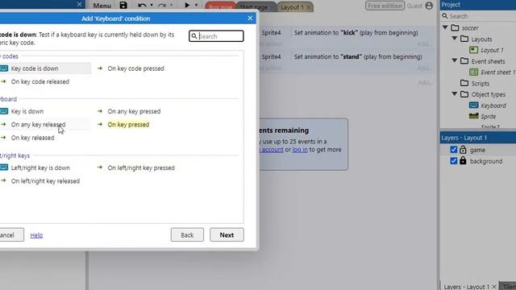Select Left/right key is down keyboard icon
The width and height of the screenshot is (516, 290).
[4, 168]
